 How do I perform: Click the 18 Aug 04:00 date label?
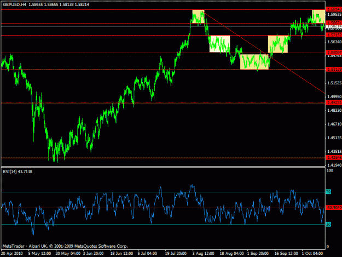[231, 254]
